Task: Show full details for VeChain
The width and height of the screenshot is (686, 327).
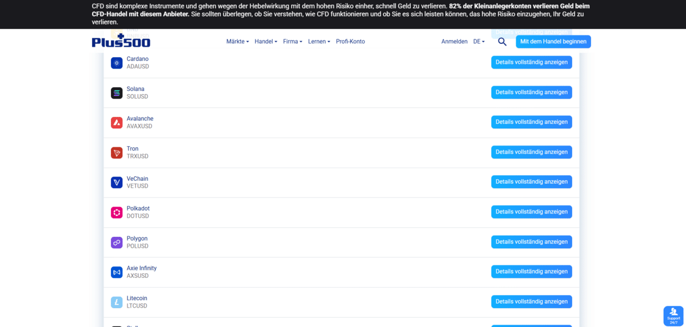Action: pos(532,181)
